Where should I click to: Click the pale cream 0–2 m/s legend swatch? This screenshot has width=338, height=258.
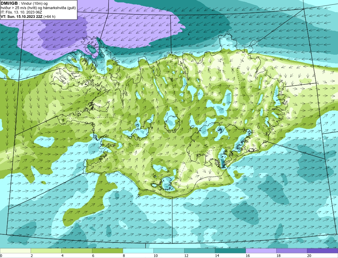(x=15, y=251)
